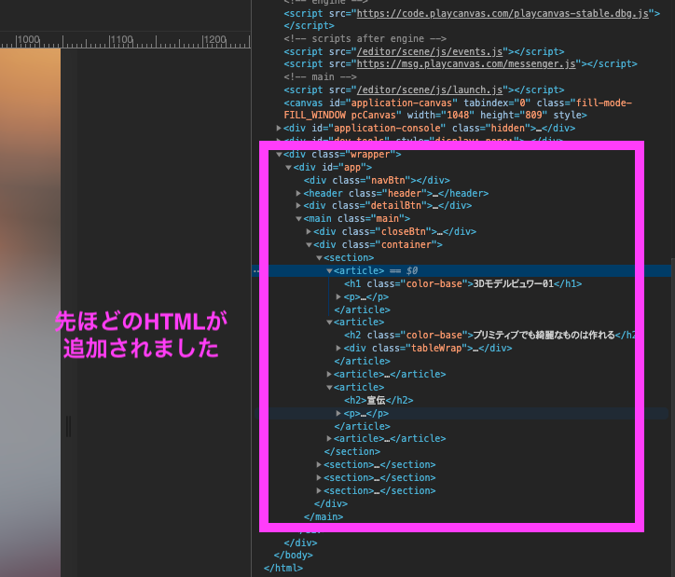Open the /editor/scene/js/launch.js link

tap(430, 89)
